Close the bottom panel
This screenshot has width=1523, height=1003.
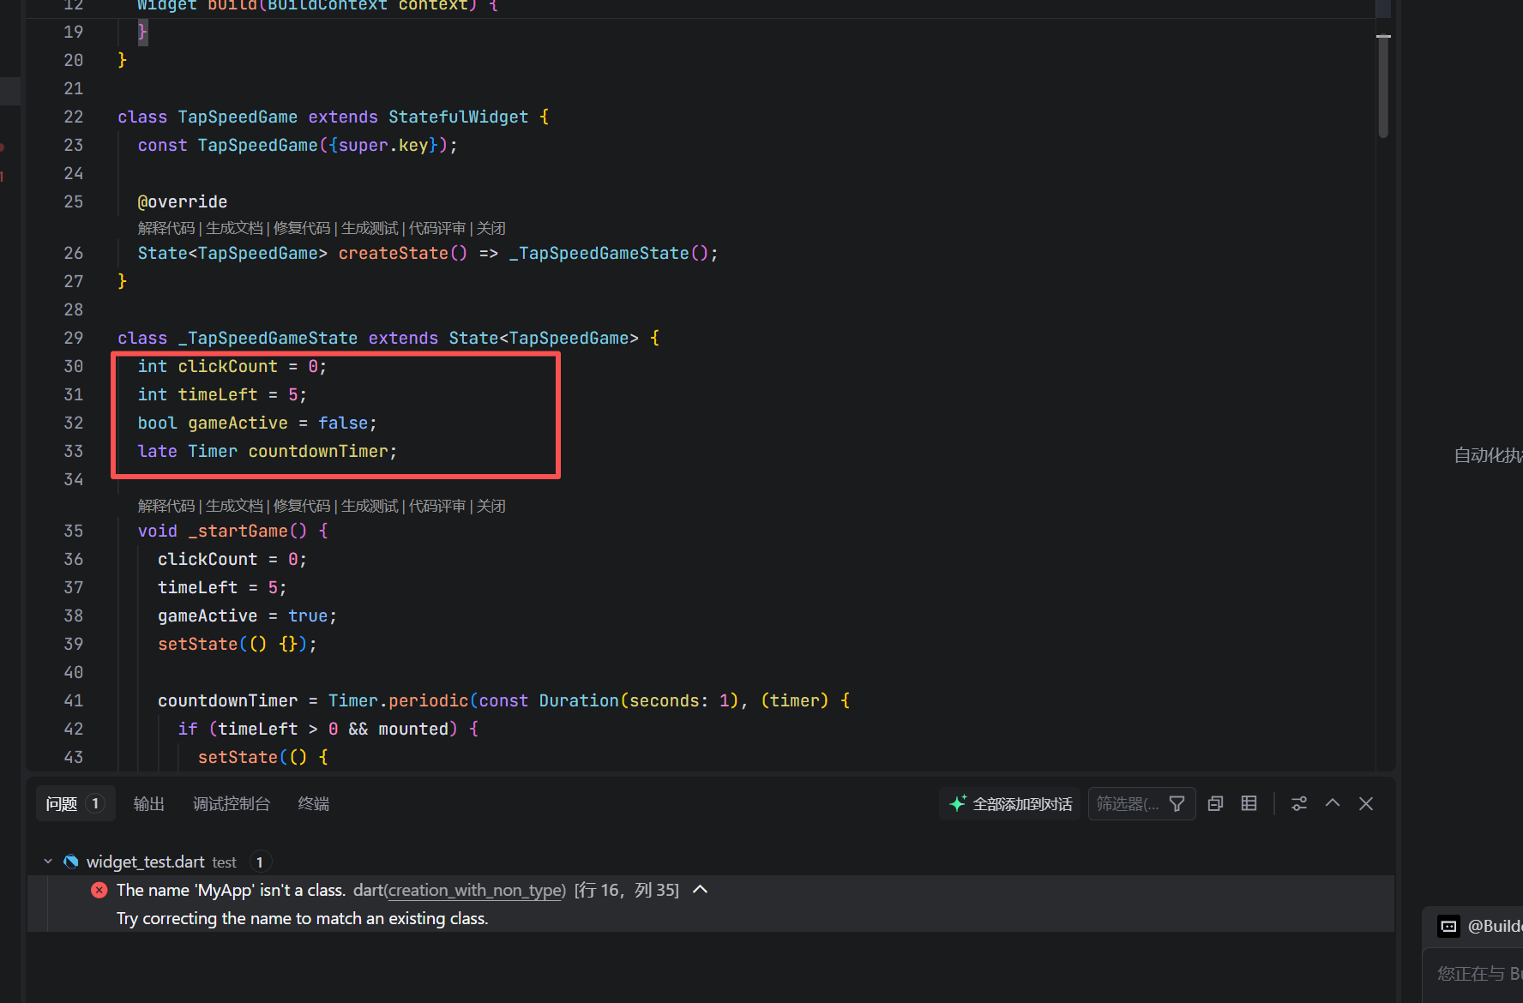1366,804
